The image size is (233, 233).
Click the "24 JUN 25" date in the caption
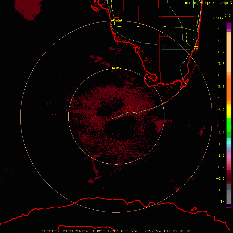pos(166,231)
